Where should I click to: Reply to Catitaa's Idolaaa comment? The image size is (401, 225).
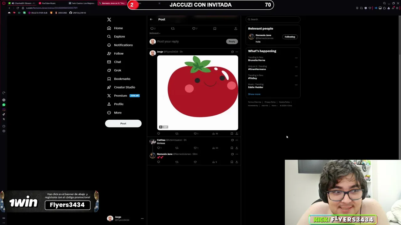pos(159,148)
